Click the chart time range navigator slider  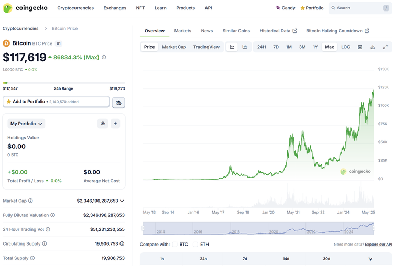(x=258, y=228)
